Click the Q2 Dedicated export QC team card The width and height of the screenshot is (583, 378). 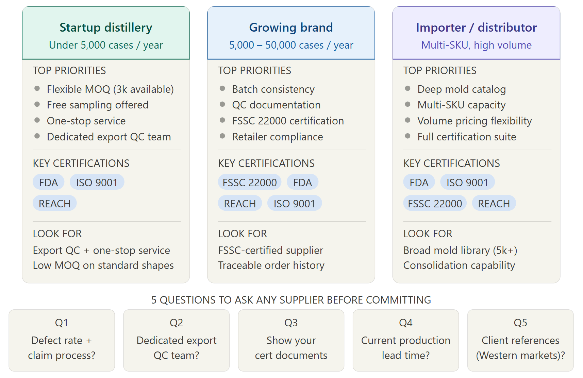click(x=176, y=340)
